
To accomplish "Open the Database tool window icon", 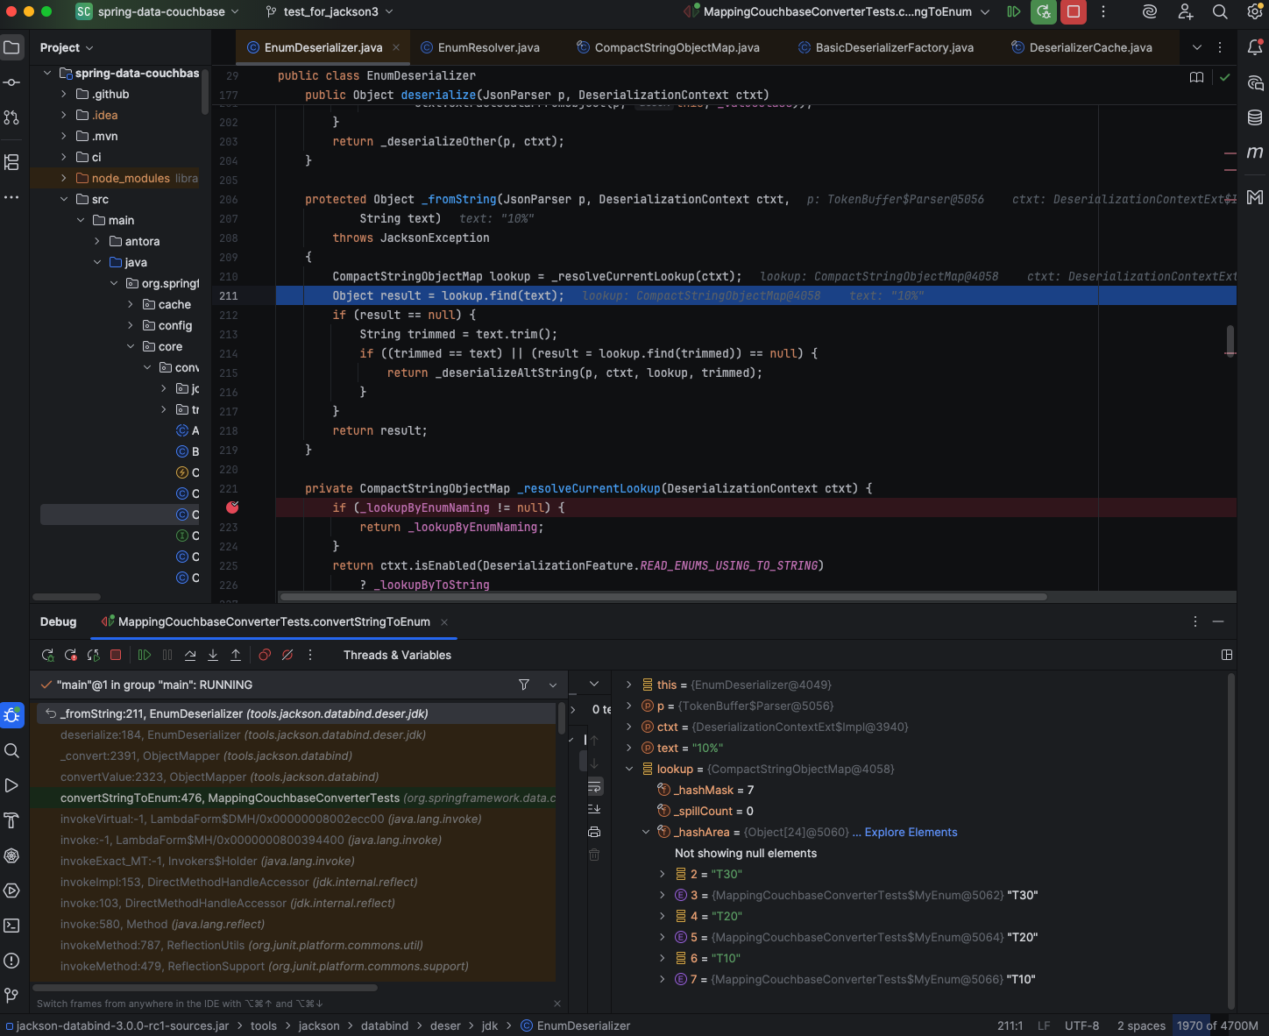I will point(1255,117).
